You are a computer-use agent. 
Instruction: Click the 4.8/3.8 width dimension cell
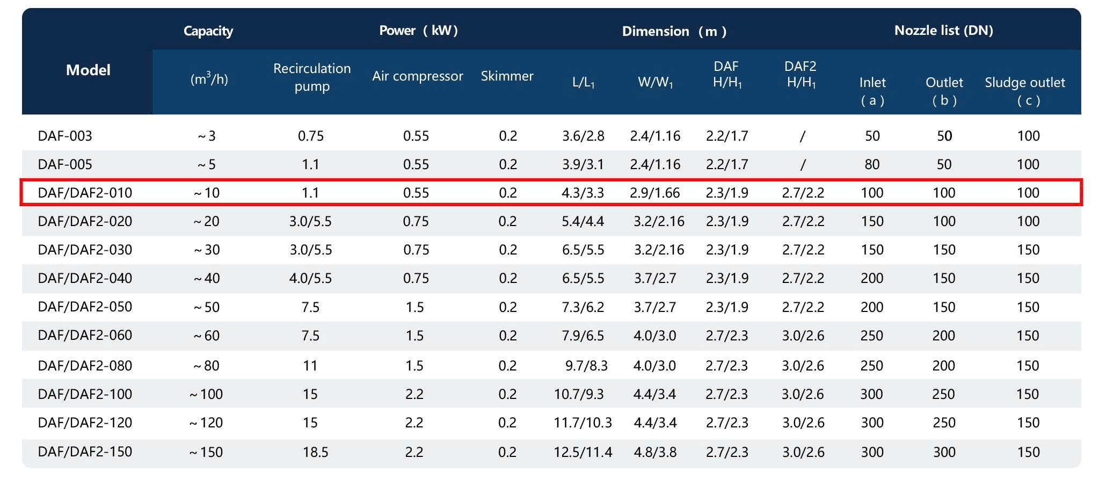[655, 452]
